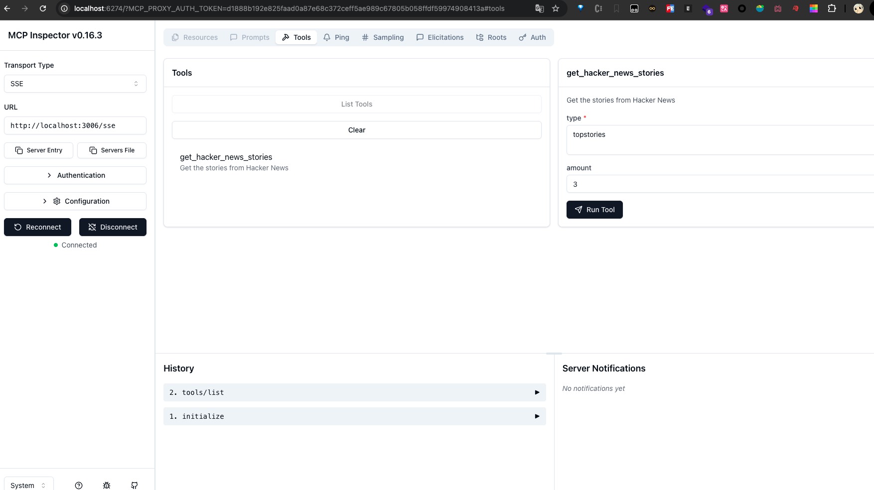Viewport: 874px width, 490px height.
Task: Expand the Configuration section
Action: tap(75, 201)
